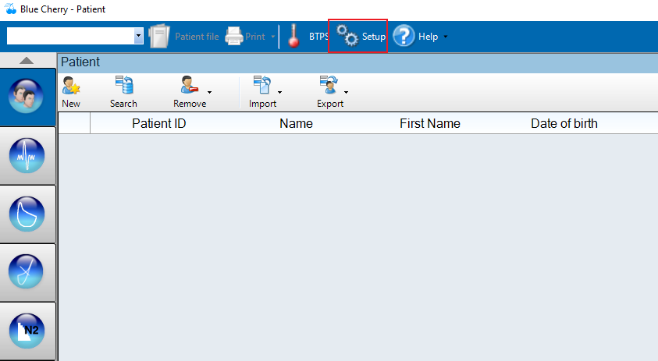Expand the Import dropdown arrow
Image resolution: width=658 pixels, height=361 pixels.
tap(279, 92)
